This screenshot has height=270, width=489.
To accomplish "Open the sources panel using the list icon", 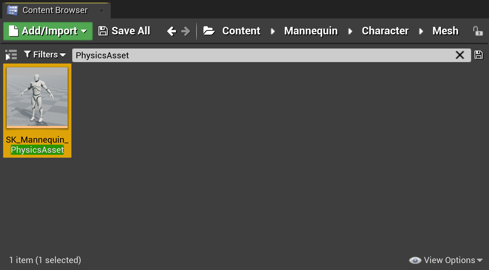I will click(11, 55).
